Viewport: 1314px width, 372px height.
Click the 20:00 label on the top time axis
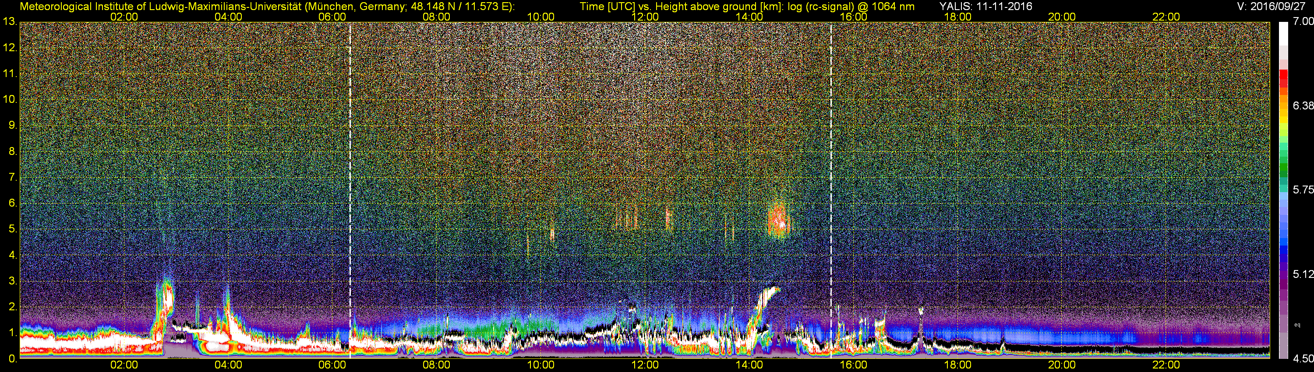coord(1062,17)
